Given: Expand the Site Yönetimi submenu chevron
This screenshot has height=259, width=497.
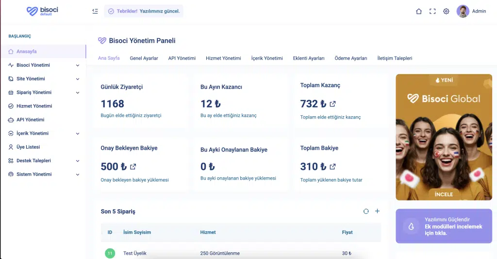Looking at the screenshot, I should point(78,79).
